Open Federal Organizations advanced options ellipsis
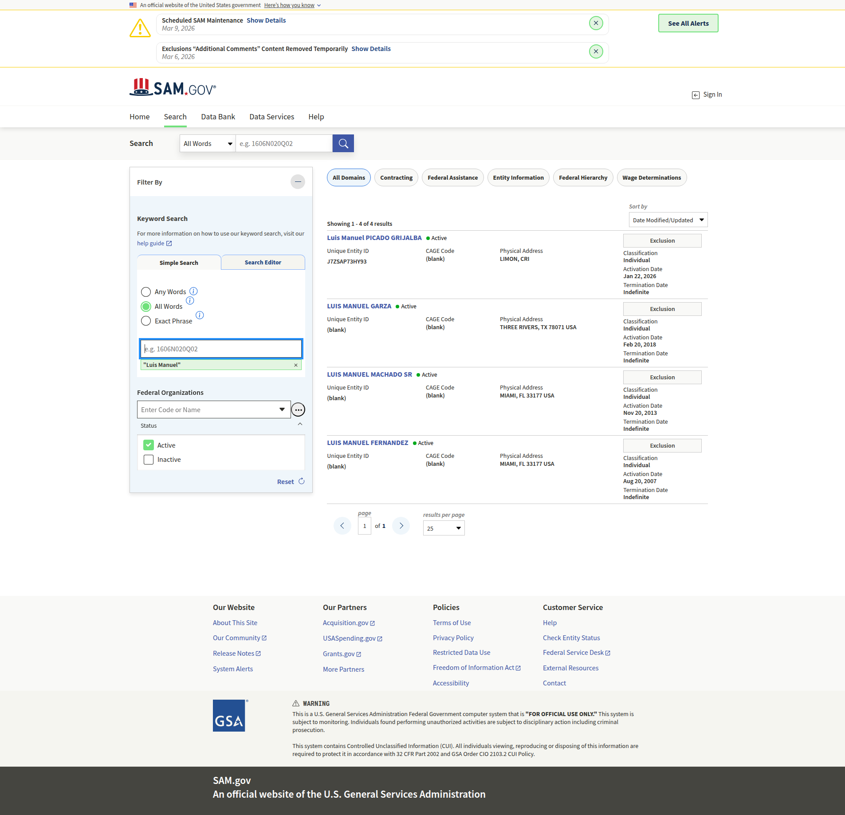 click(x=298, y=410)
